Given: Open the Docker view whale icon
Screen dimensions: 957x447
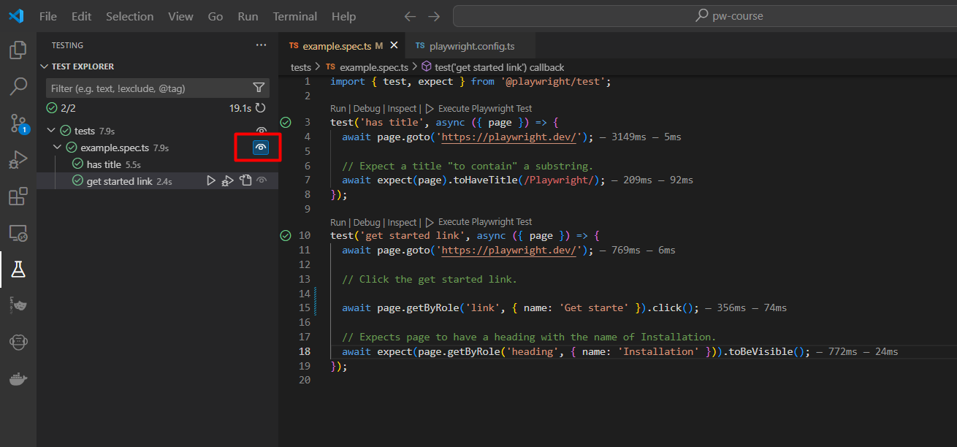Looking at the screenshot, I should tap(18, 378).
